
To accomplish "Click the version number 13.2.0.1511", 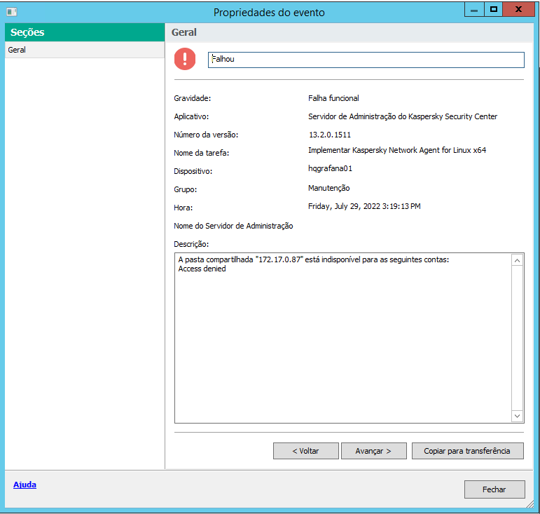I will (x=330, y=135).
